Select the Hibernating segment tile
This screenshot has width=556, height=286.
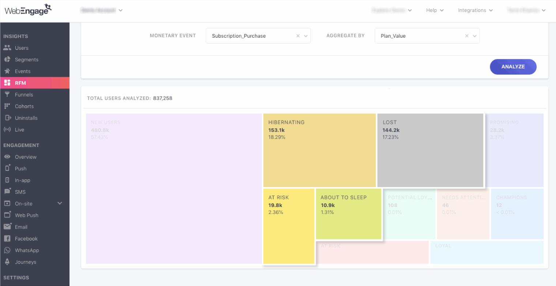pyautogui.click(x=319, y=150)
